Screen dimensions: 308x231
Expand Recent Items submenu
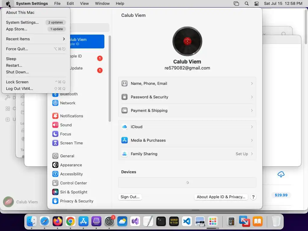[36, 39]
